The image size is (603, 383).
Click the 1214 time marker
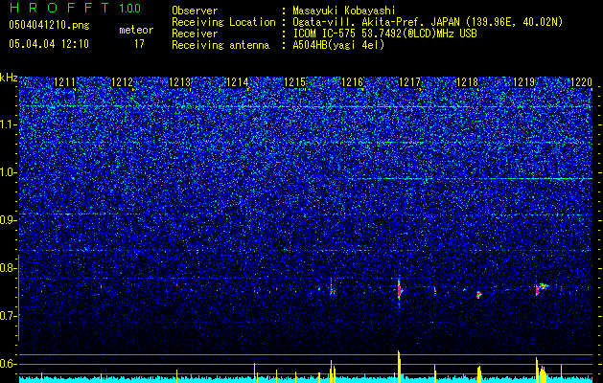tap(237, 82)
